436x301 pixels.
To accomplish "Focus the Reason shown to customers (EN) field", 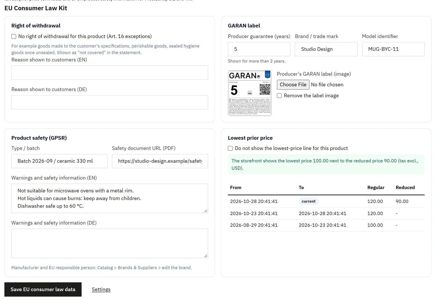I will click(110, 73).
